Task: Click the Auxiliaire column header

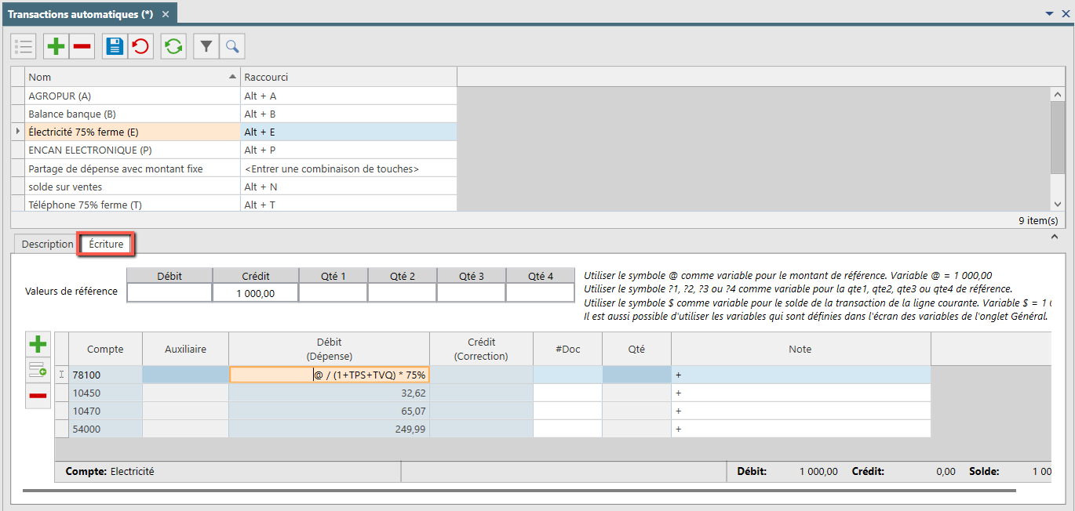Action: [x=185, y=349]
